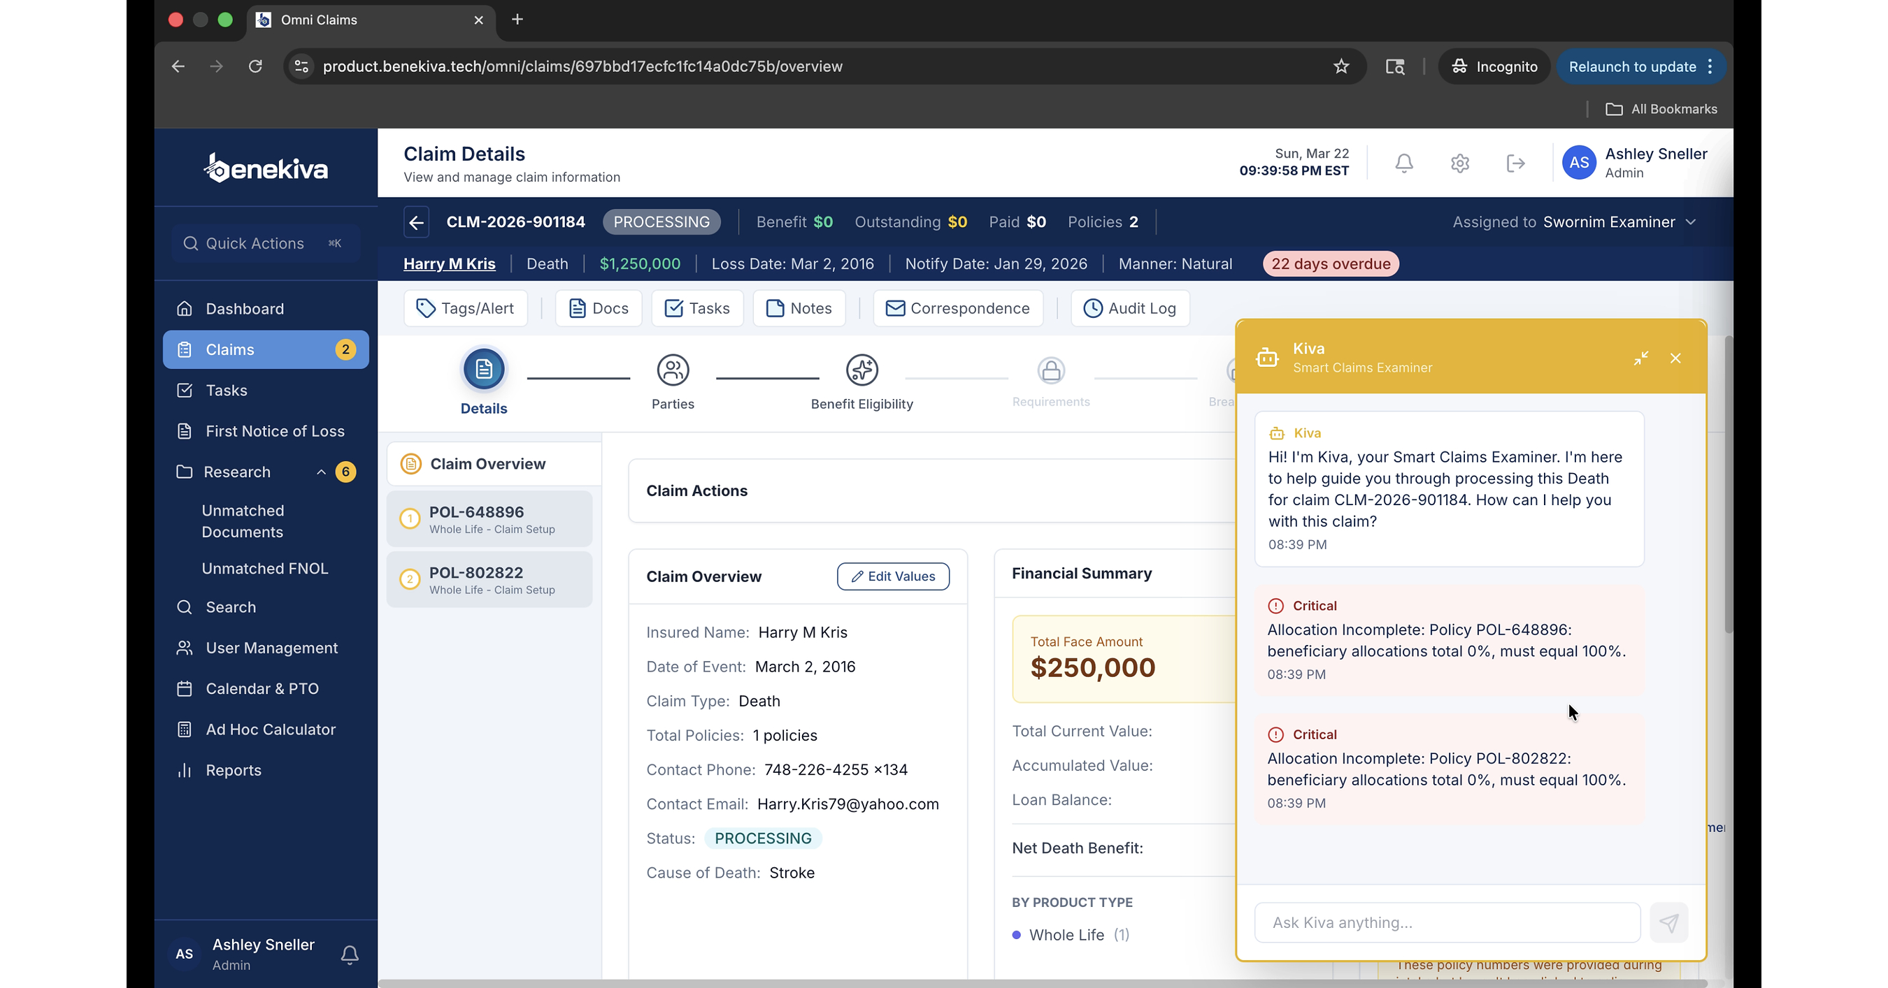
Task: Reload the browser page
Action: 255,66
